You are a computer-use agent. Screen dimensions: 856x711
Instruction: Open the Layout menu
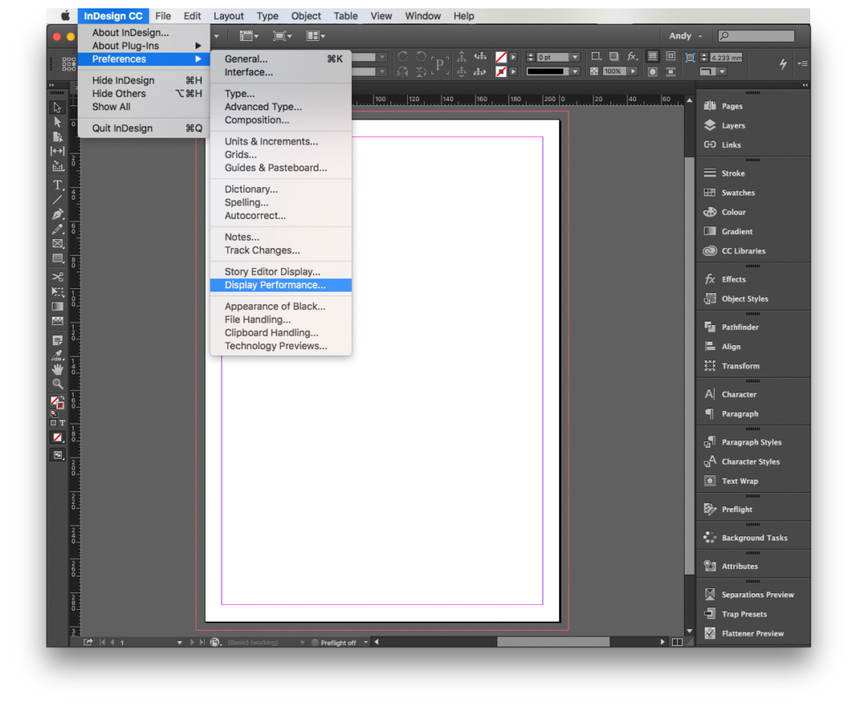point(228,16)
